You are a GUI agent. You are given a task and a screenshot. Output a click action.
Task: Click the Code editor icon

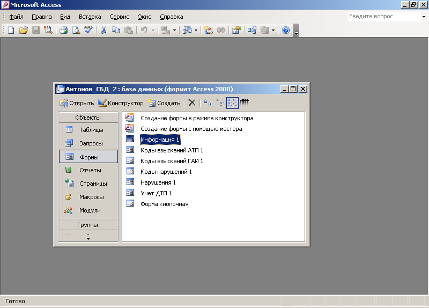tap(208, 30)
